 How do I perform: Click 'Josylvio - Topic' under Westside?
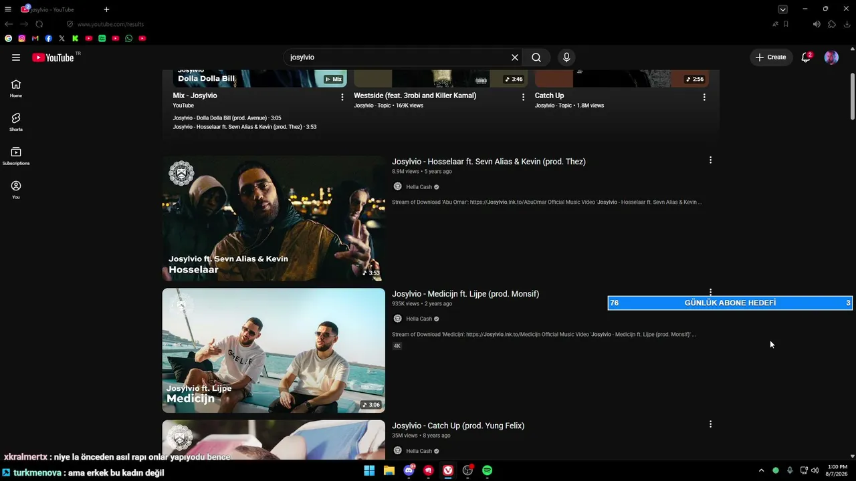373,106
